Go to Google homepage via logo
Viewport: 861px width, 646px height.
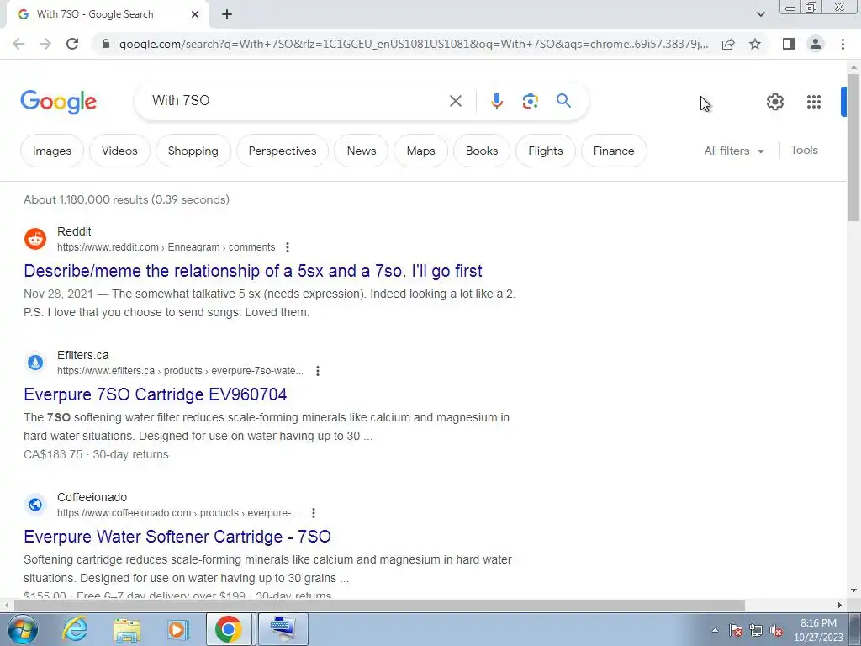pos(58,102)
